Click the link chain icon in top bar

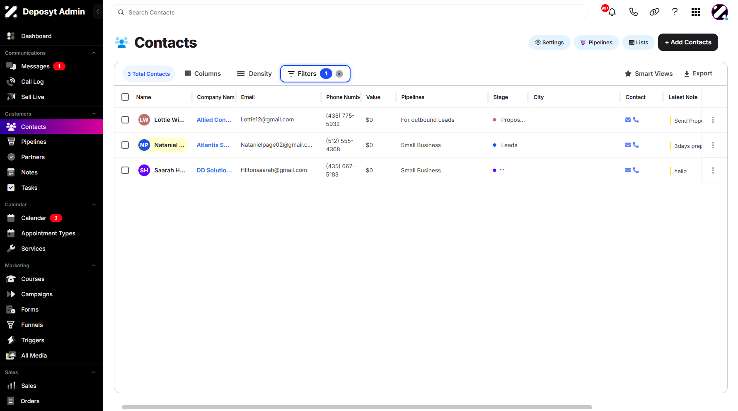[654, 12]
